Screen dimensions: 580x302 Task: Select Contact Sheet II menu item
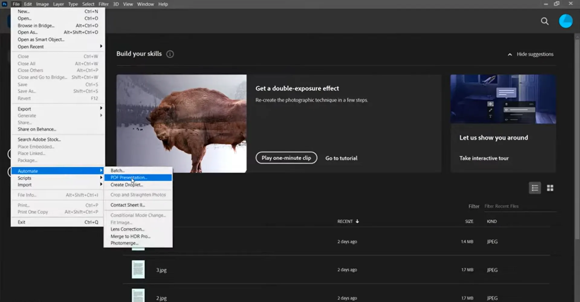click(x=128, y=205)
